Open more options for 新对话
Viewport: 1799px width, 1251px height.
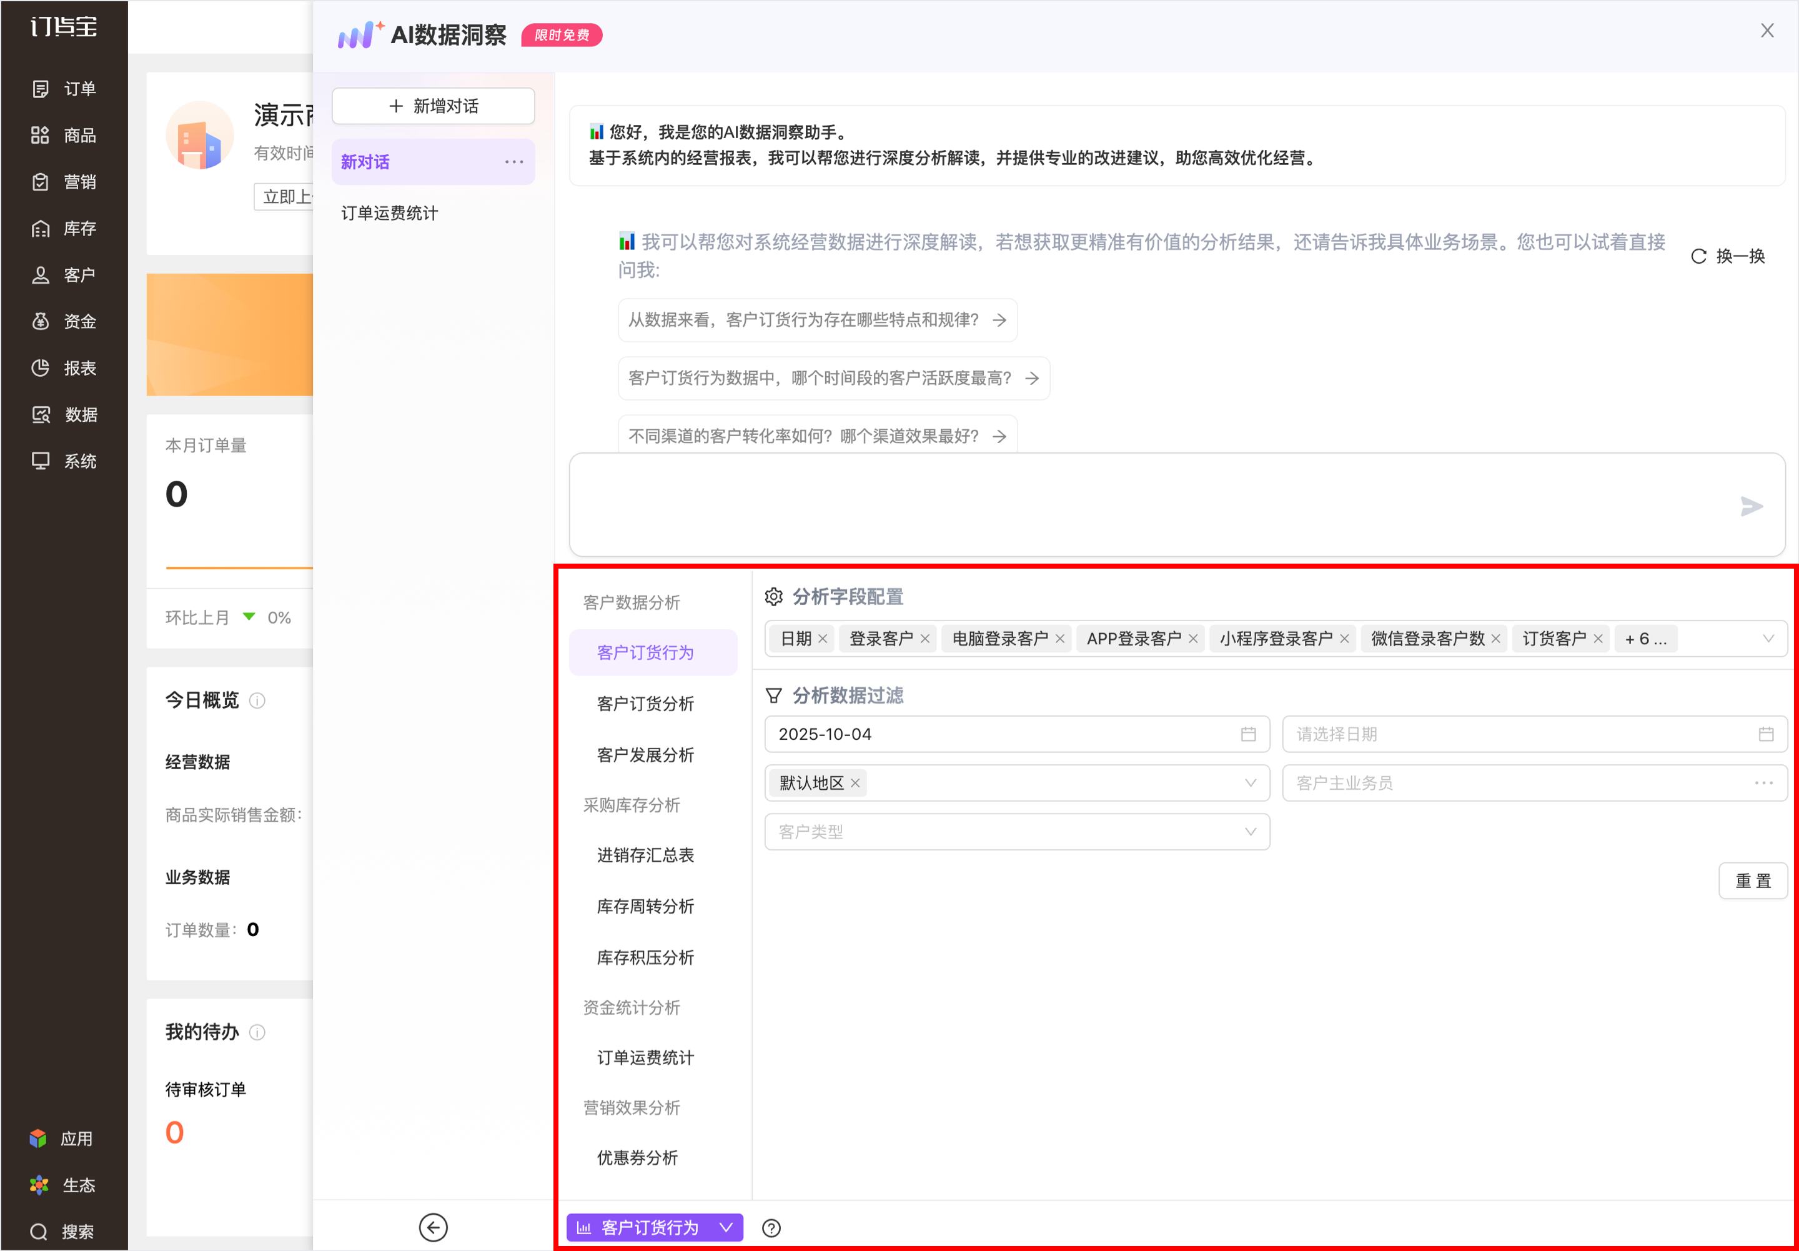click(514, 161)
